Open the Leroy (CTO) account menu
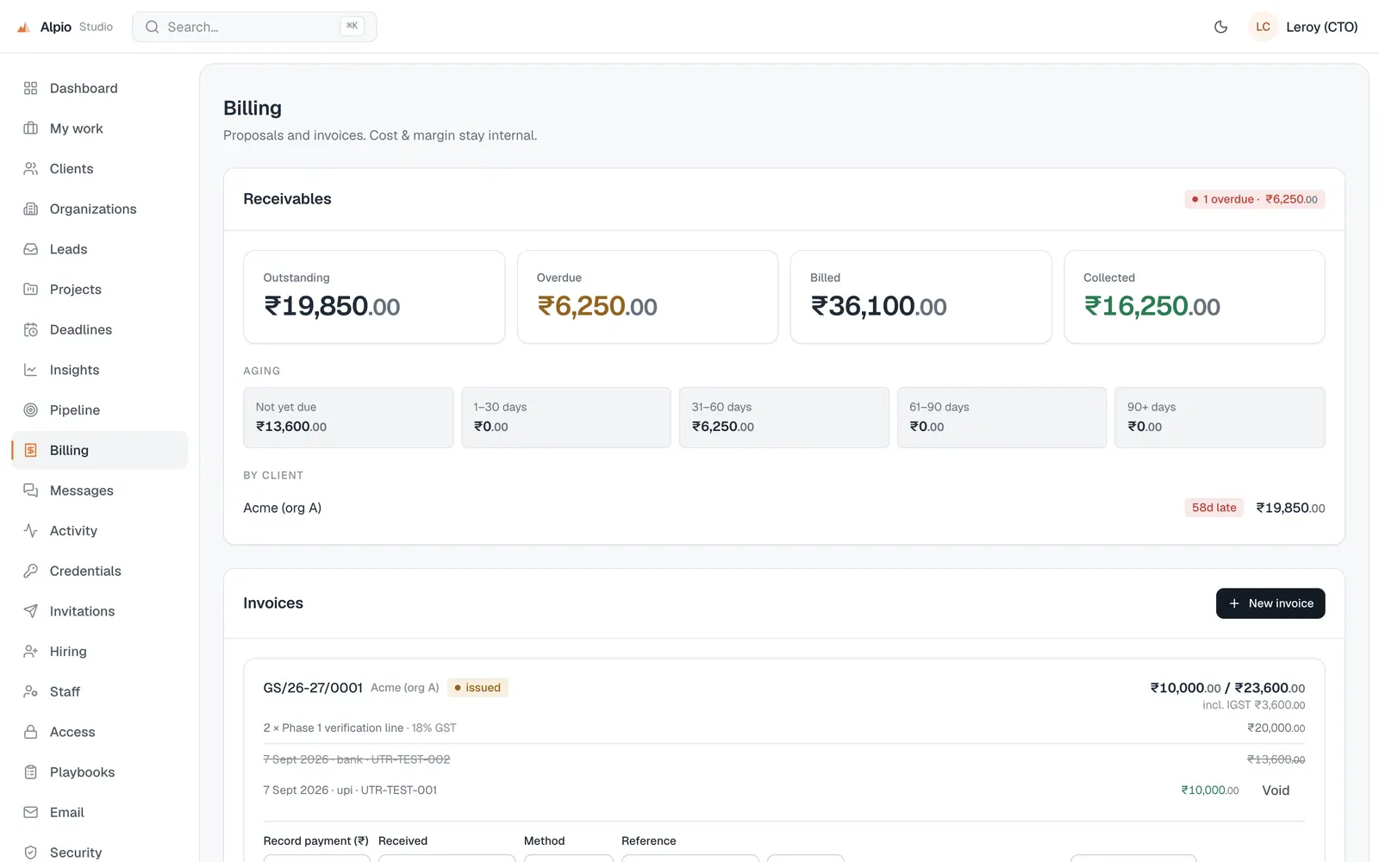 pyautogui.click(x=1303, y=27)
